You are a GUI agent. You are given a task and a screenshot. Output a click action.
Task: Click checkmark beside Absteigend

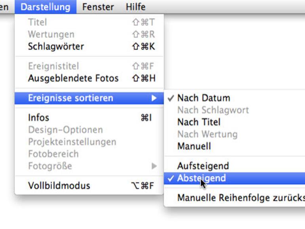click(171, 178)
